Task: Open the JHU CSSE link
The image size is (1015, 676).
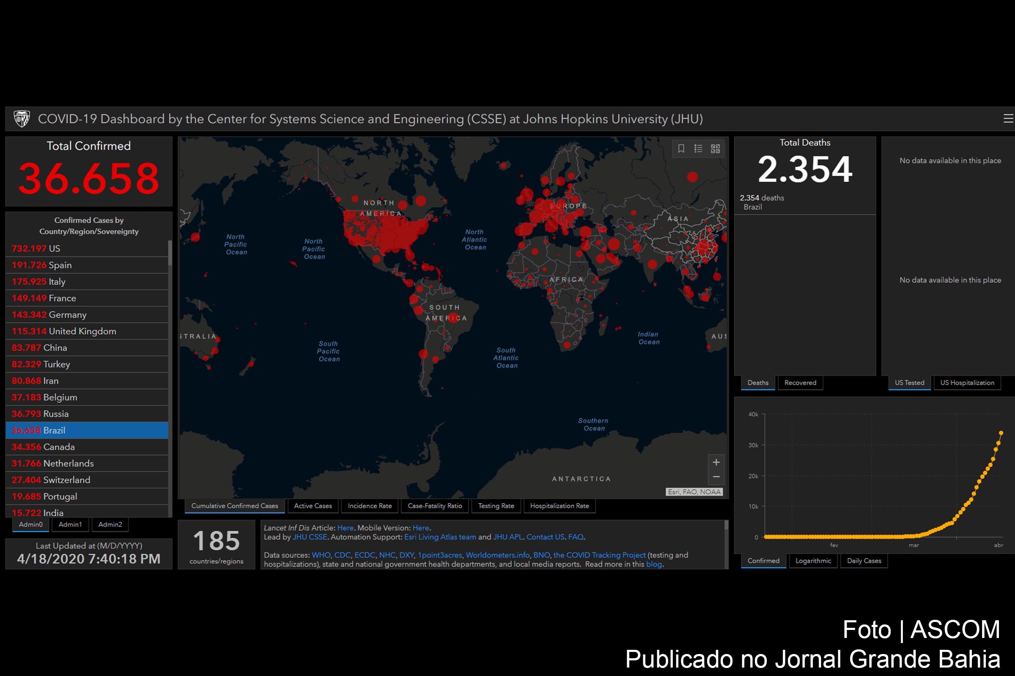Action: click(310, 537)
